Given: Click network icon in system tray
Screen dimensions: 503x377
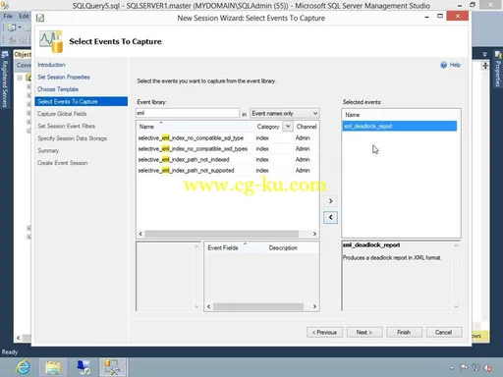Looking at the screenshot, I should click(x=475, y=367).
